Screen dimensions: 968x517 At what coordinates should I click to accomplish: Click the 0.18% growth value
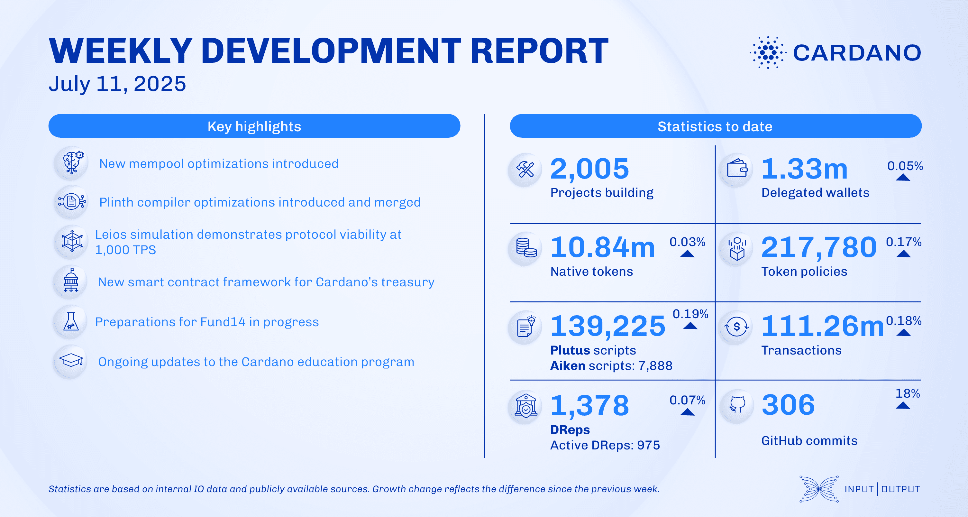tap(903, 321)
